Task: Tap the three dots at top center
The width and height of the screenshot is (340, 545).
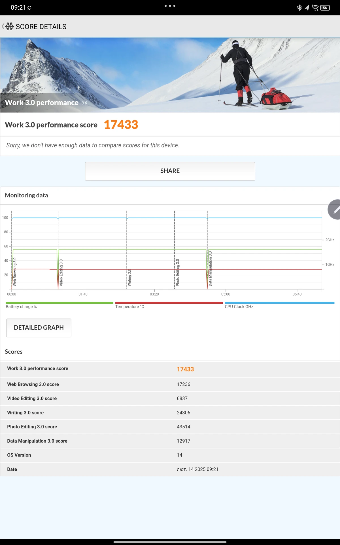Action: pyautogui.click(x=170, y=6)
